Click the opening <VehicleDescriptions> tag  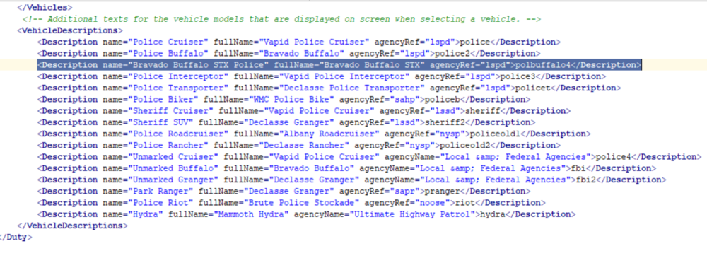click(x=69, y=30)
